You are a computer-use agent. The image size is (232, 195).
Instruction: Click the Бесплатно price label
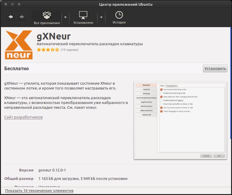click(x=16, y=68)
